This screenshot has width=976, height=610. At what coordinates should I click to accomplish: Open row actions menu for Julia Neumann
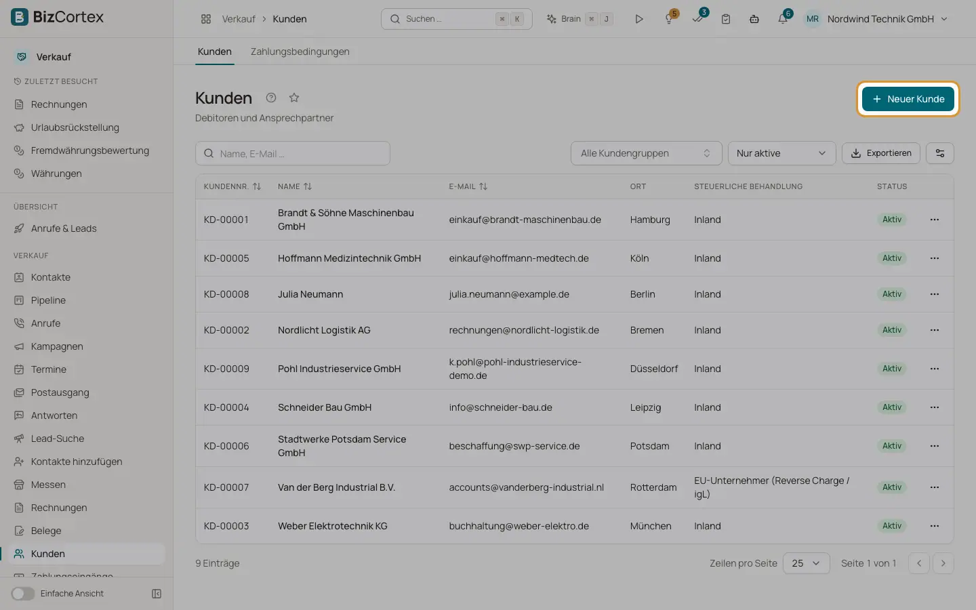click(935, 294)
